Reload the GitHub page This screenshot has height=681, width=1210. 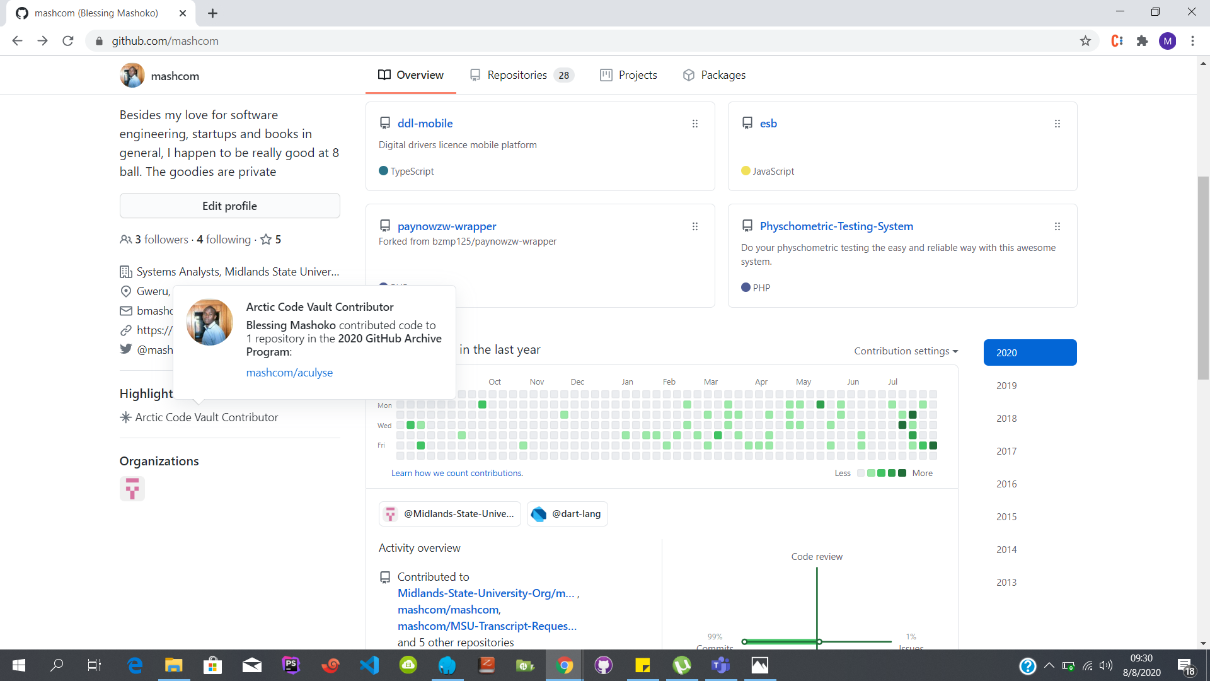tap(68, 41)
